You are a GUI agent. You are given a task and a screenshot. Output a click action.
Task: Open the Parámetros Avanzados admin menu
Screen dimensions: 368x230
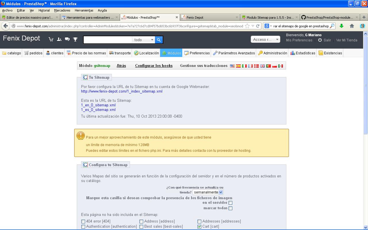tap(234, 53)
